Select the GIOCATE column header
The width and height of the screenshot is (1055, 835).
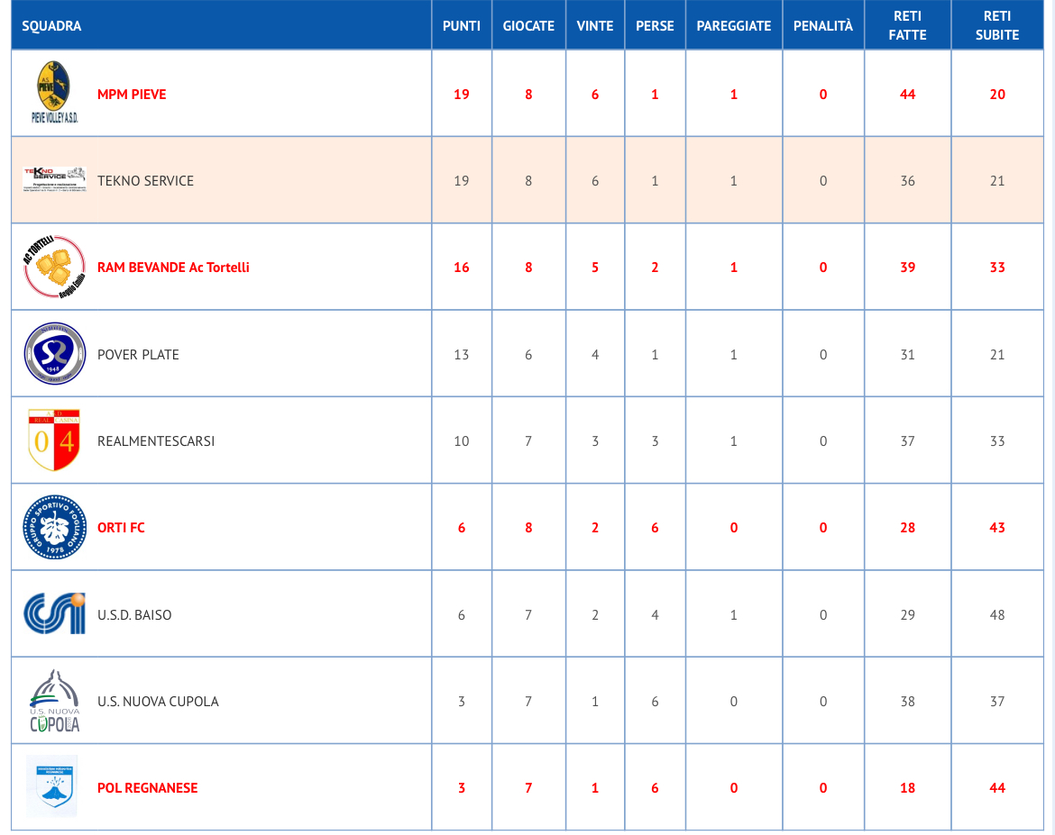pos(528,25)
